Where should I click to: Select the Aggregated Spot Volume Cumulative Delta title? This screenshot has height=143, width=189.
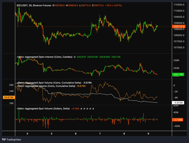tap(49, 83)
